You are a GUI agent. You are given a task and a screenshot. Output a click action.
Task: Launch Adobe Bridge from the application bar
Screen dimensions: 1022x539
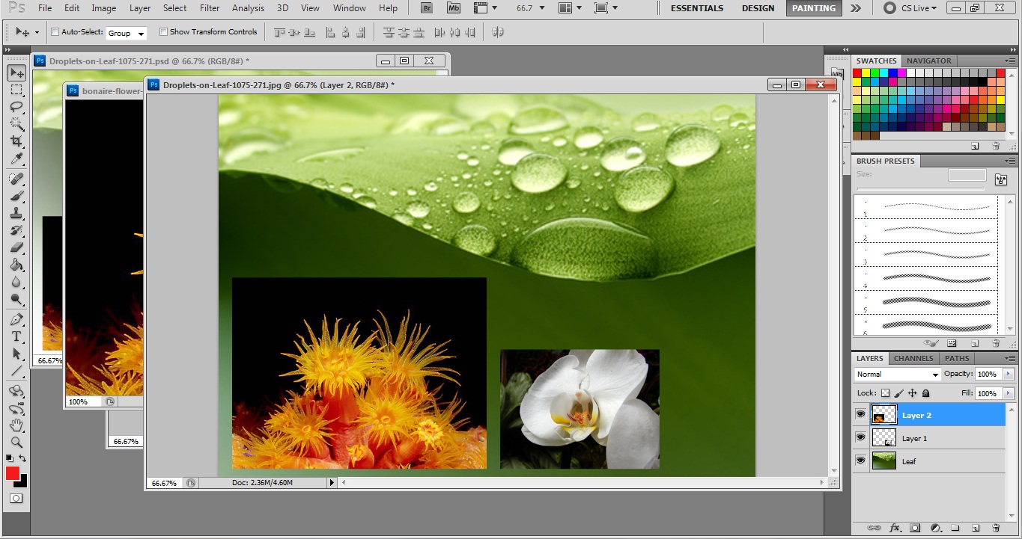427,8
